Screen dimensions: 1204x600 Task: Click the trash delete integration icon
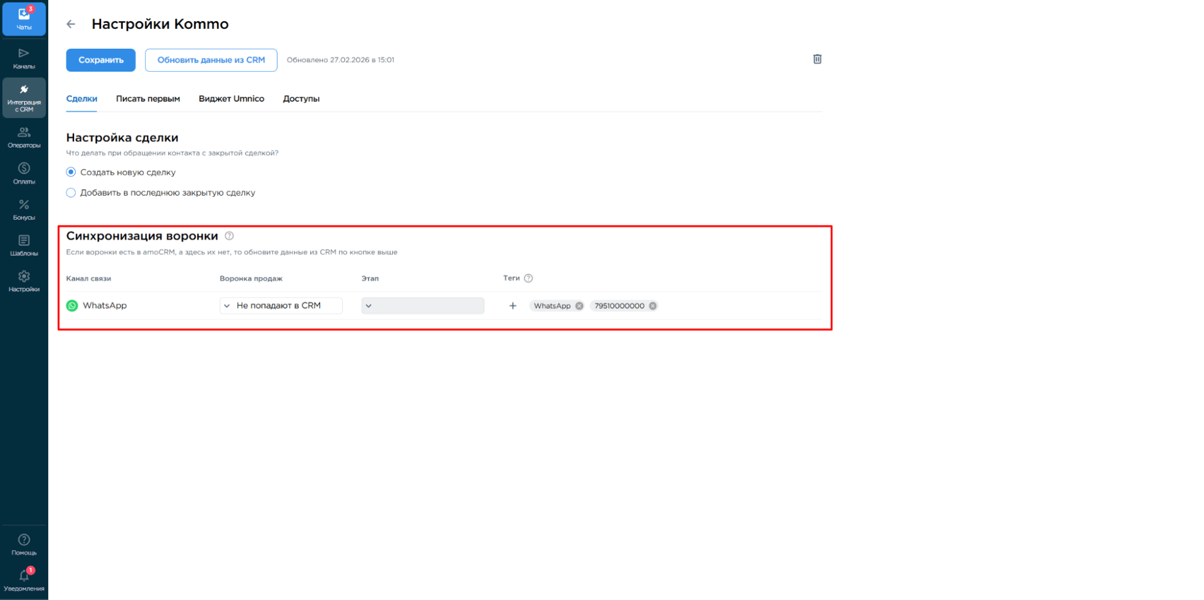817,59
